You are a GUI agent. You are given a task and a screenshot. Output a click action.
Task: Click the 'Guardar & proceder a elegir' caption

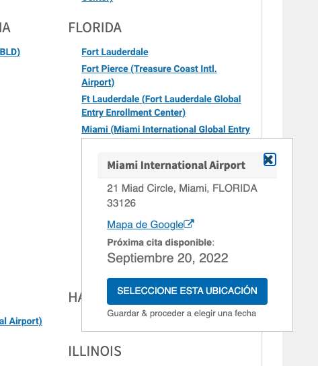[x=182, y=314]
